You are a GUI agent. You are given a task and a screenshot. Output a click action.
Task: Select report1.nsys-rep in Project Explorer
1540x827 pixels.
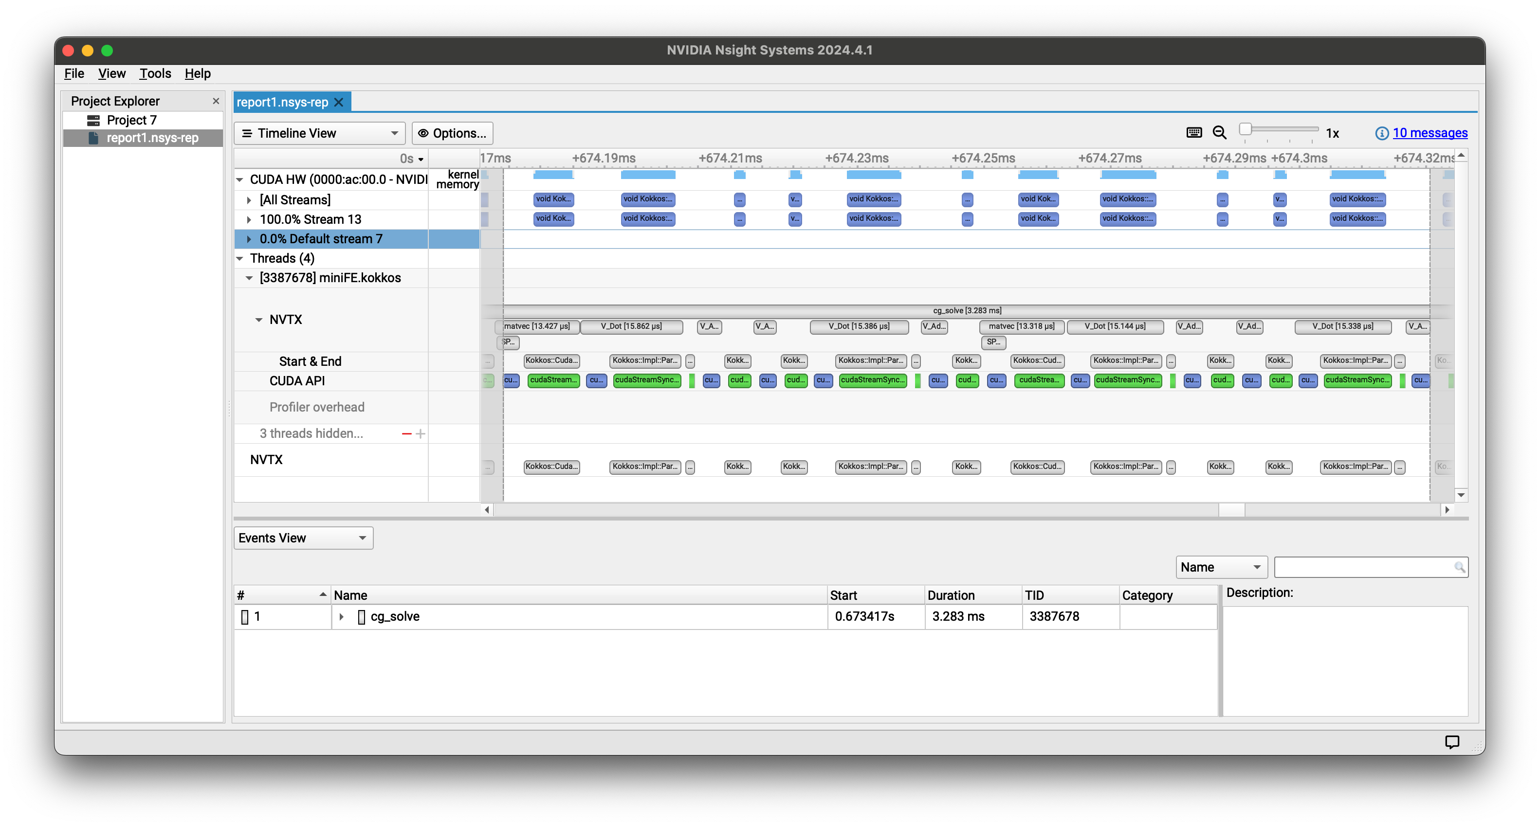tap(152, 138)
